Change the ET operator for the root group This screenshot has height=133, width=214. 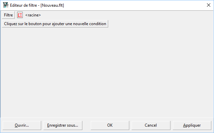[x=20, y=15]
